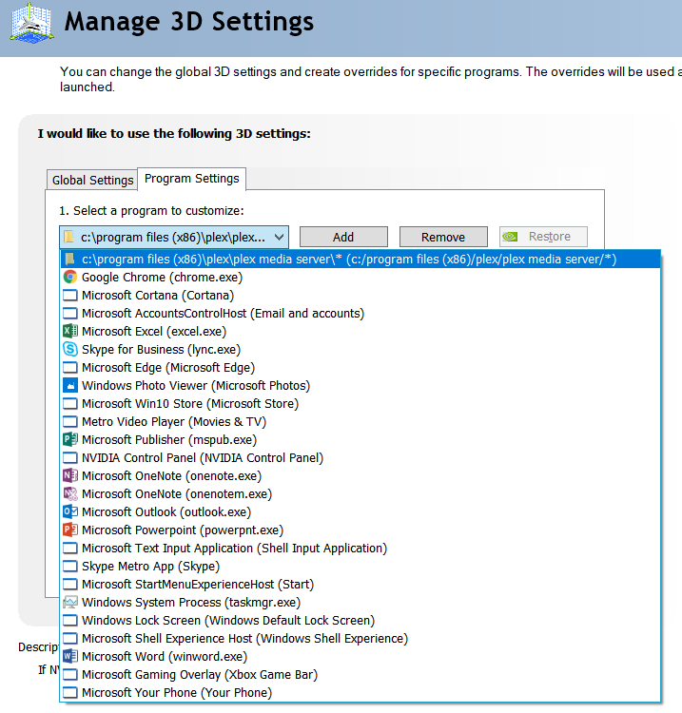
Task: Click the Restore button text
Action: coord(549,237)
